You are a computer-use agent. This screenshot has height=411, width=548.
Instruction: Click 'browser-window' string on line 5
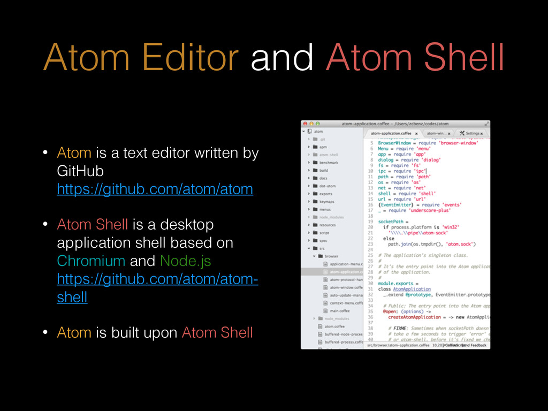click(x=459, y=143)
